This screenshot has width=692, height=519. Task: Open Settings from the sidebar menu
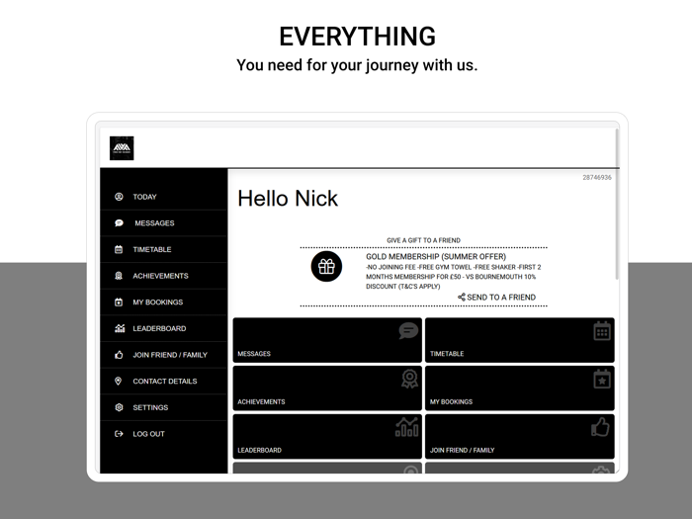click(x=164, y=407)
